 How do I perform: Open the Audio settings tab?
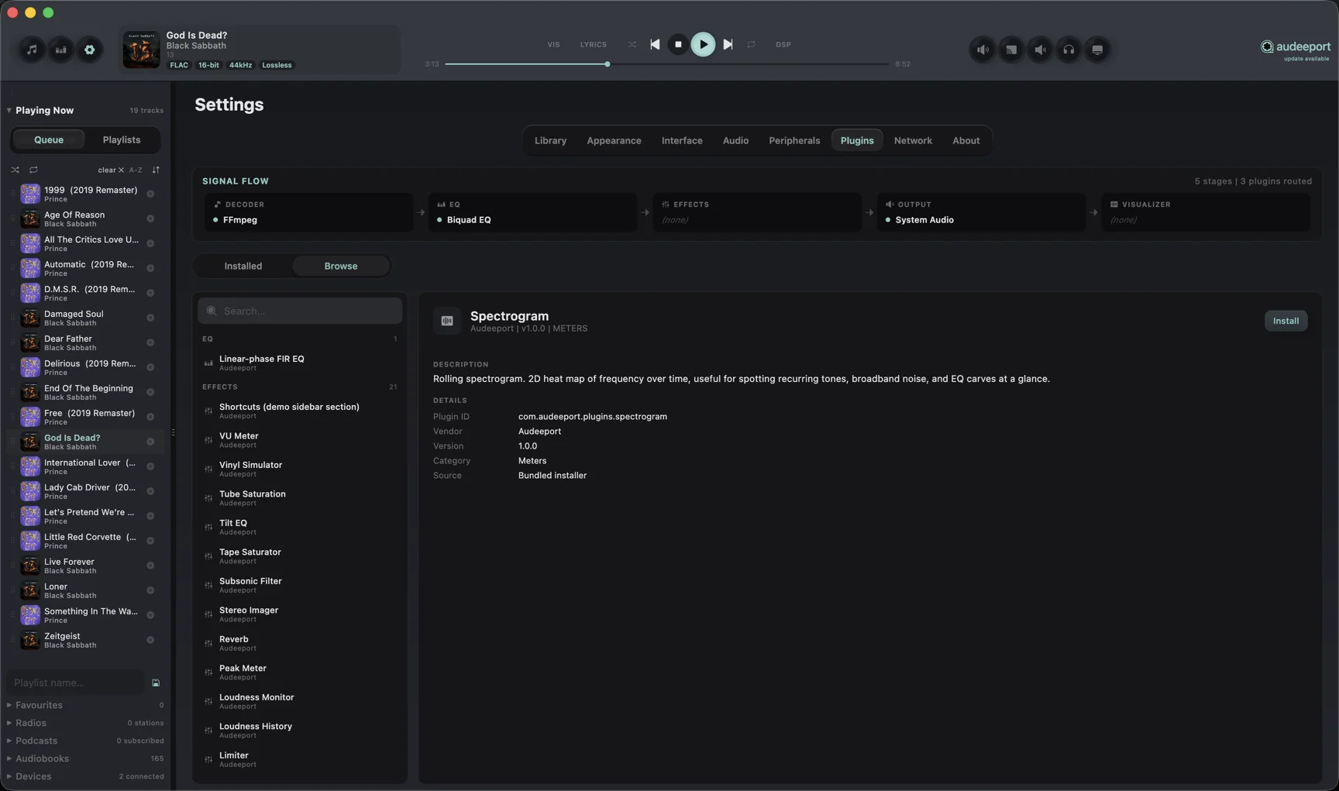click(x=735, y=140)
